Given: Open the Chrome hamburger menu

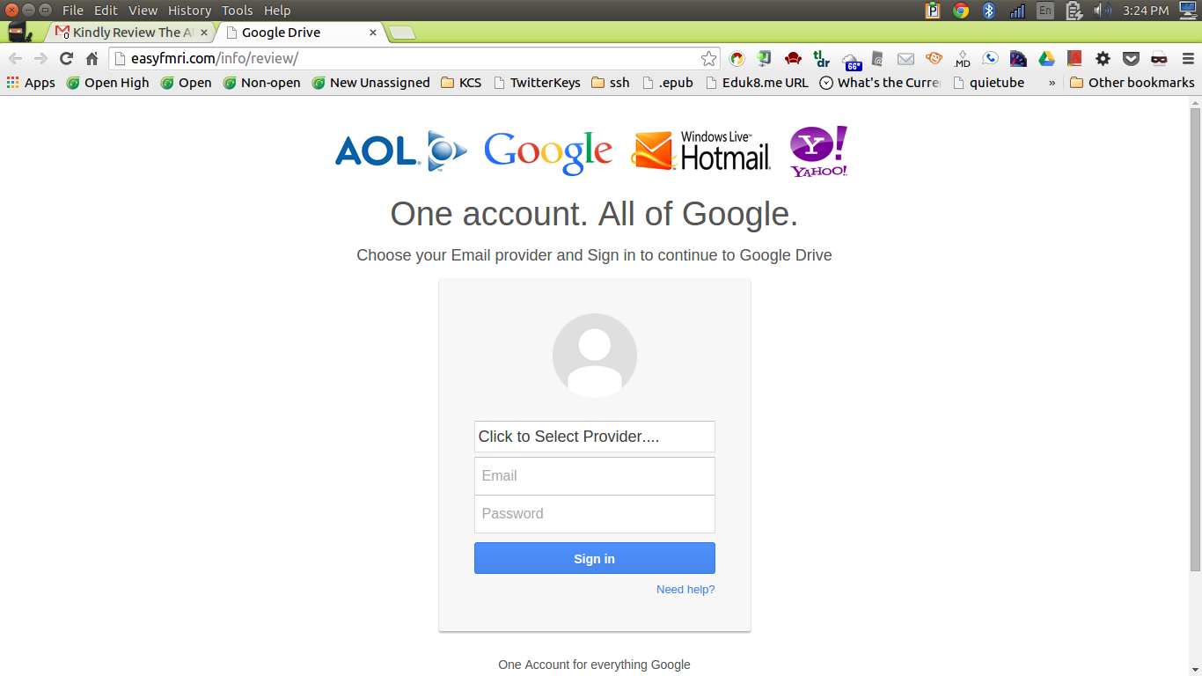Looking at the screenshot, I should [x=1187, y=59].
